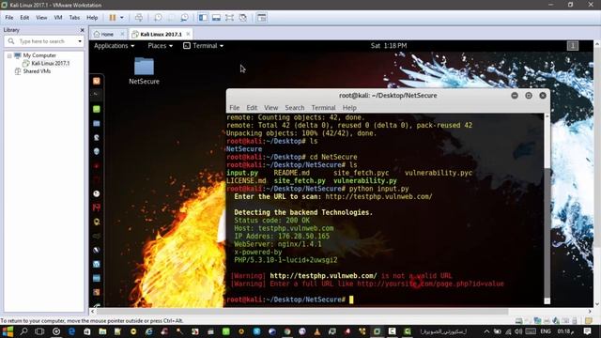The height and width of the screenshot is (338, 601).
Task: Open Chrome from taskbar
Action: coord(287,331)
